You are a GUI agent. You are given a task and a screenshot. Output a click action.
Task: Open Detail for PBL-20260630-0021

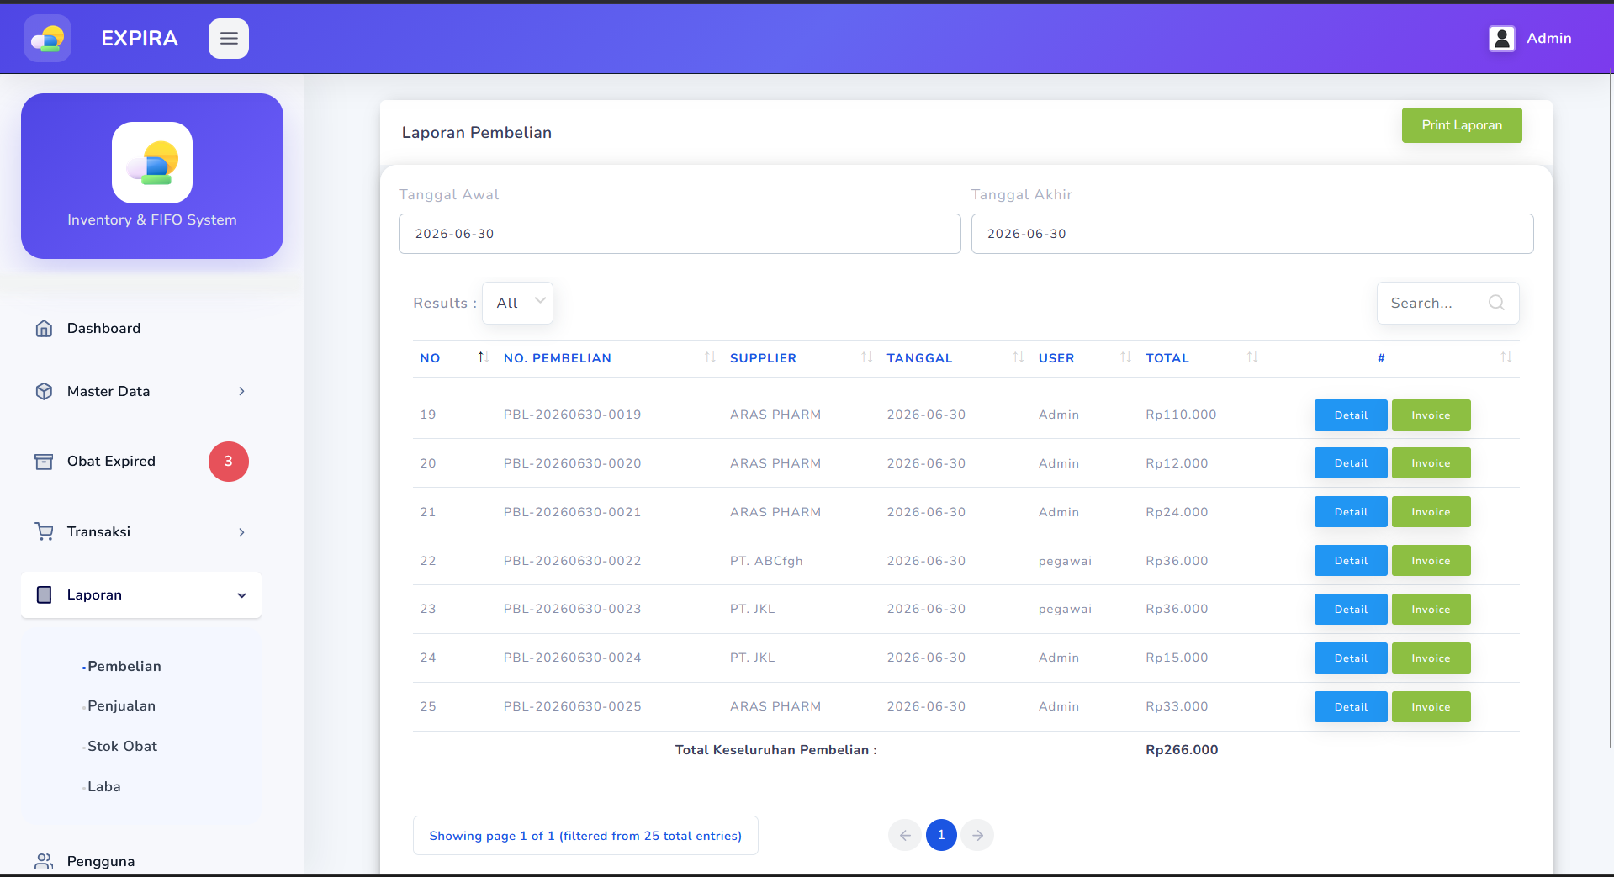[1351, 512]
